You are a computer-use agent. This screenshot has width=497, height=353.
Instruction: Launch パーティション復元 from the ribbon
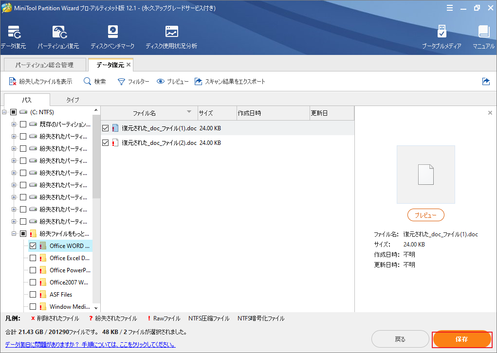58,37
